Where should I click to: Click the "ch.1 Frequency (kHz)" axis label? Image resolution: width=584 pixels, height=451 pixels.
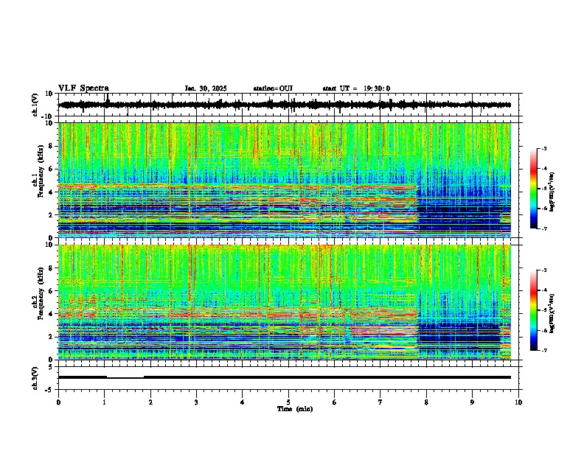(x=38, y=170)
